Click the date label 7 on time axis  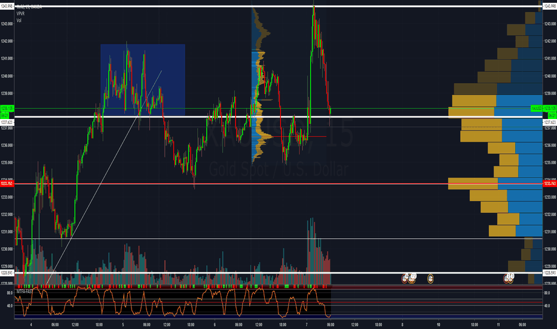coord(307,325)
